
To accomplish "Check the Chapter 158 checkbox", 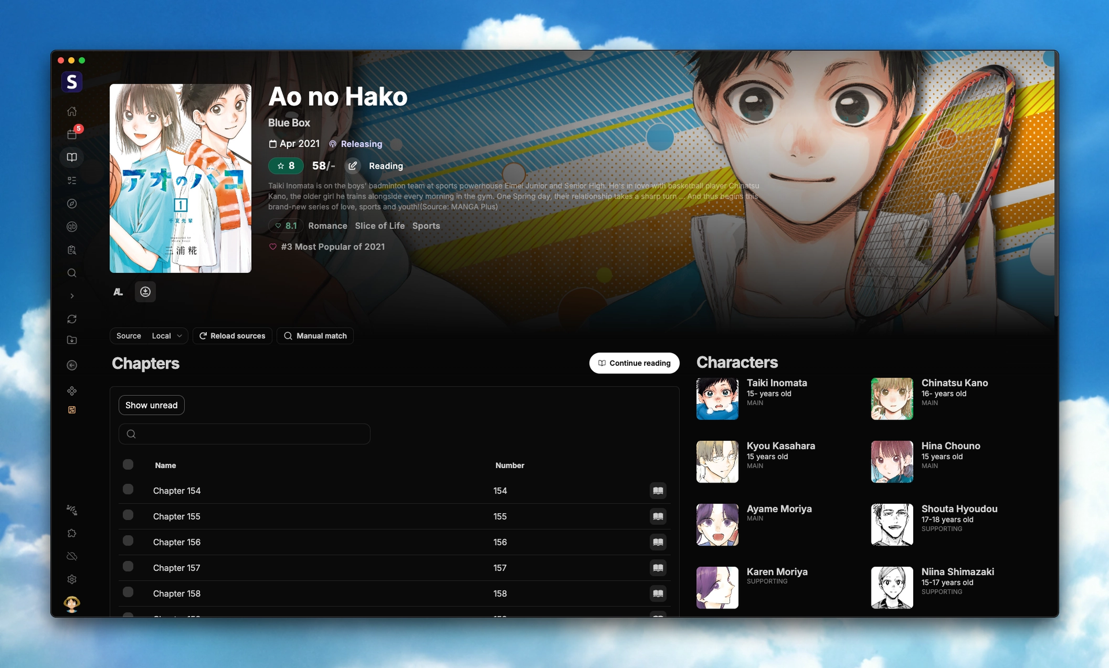I will 128,592.
